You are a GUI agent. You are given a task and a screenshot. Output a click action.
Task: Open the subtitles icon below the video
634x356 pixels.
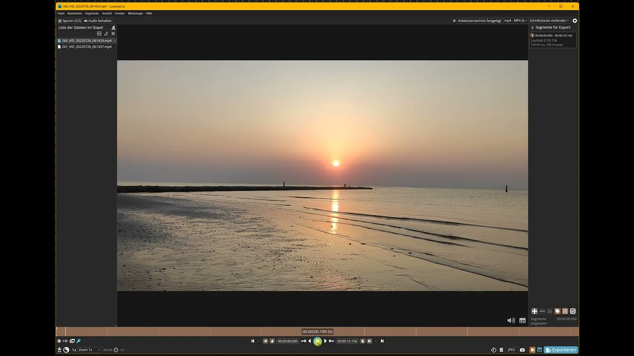pyautogui.click(x=522, y=320)
